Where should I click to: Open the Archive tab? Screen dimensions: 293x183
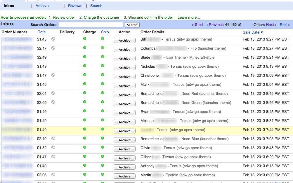42,6
